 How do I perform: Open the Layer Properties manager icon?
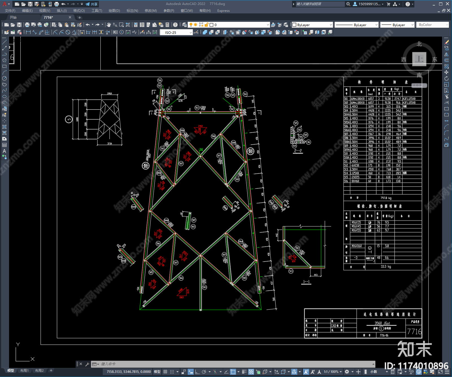[x=184, y=25]
